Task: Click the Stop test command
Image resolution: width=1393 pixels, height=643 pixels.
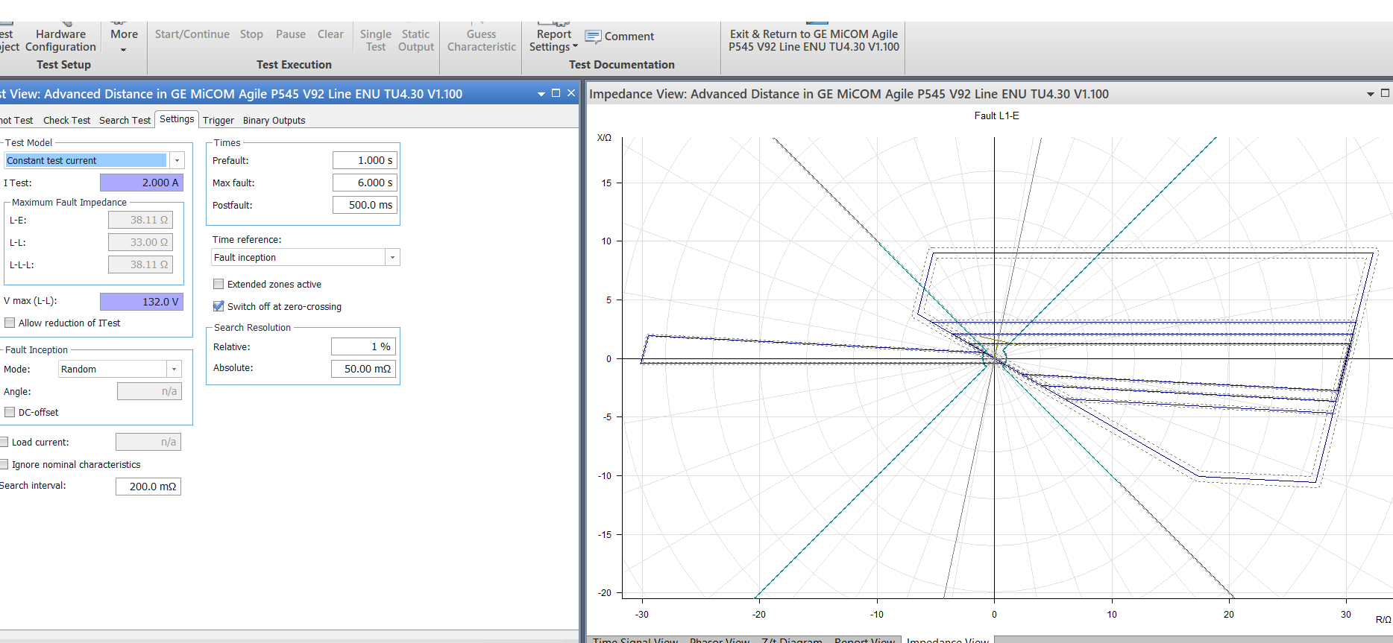Action: pyautogui.click(x=251, y=34)
